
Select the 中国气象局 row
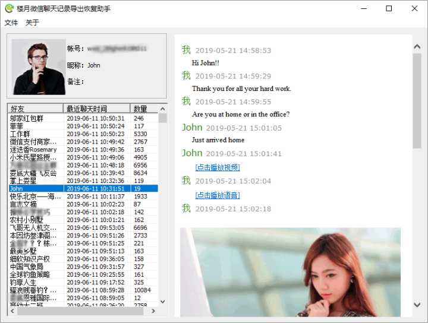[x=83, y=267]
